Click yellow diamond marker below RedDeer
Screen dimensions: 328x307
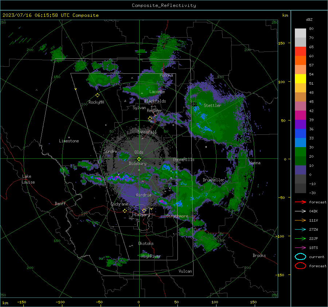coord(150,119)
